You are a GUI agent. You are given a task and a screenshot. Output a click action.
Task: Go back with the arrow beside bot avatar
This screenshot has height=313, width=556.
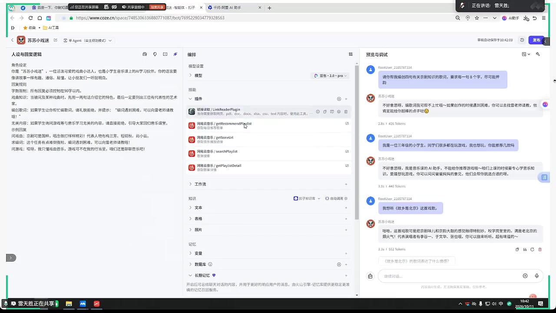[x=12, y=40]
